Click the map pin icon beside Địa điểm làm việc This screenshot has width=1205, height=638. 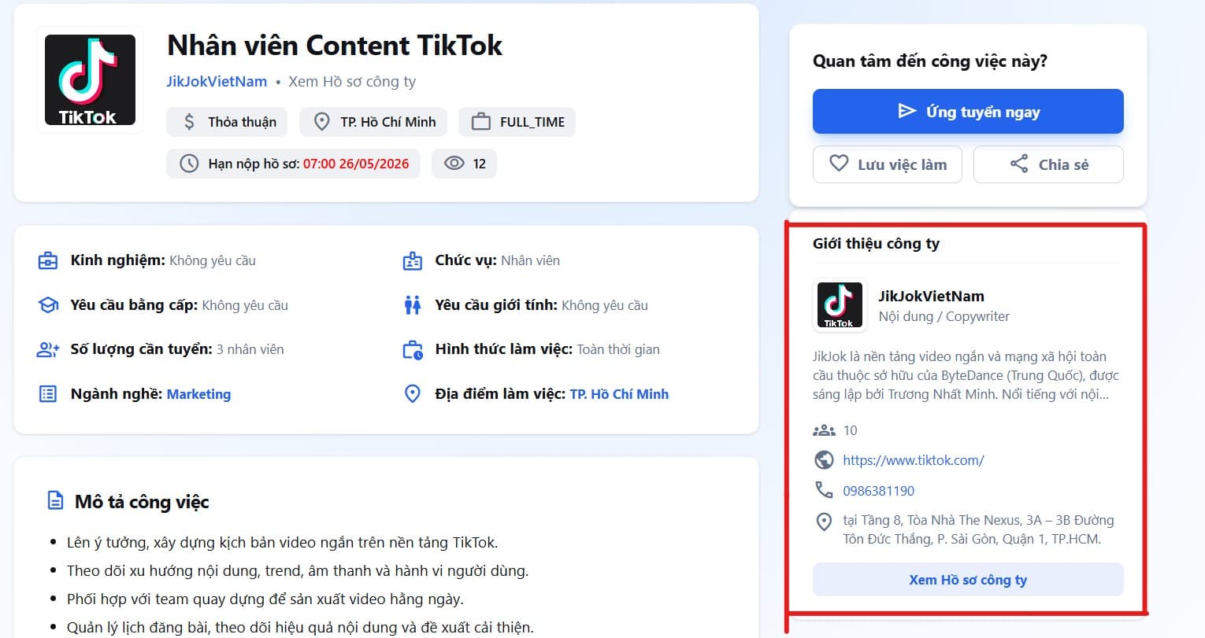pos(413,394)
